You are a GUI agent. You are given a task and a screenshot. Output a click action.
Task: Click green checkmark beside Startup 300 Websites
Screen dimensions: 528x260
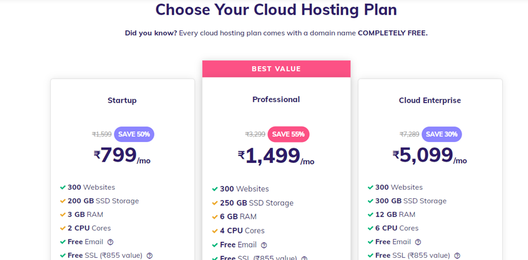tap(63, 187)
